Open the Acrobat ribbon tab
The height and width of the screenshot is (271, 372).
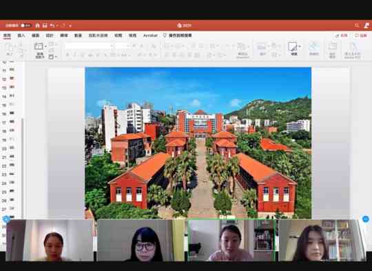point(150,36)
